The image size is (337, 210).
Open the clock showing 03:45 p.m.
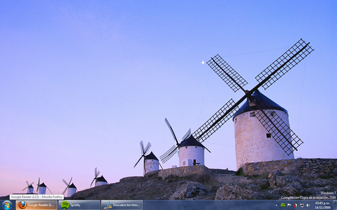click(323, 205)
